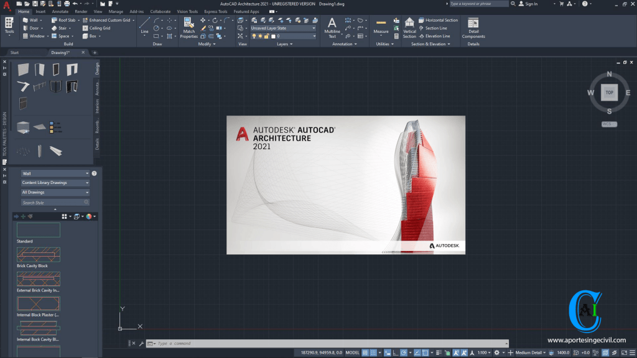Enable object snap tracking
Image resolution: width=637 pixels, height=358 pixels.
point(417,352)
